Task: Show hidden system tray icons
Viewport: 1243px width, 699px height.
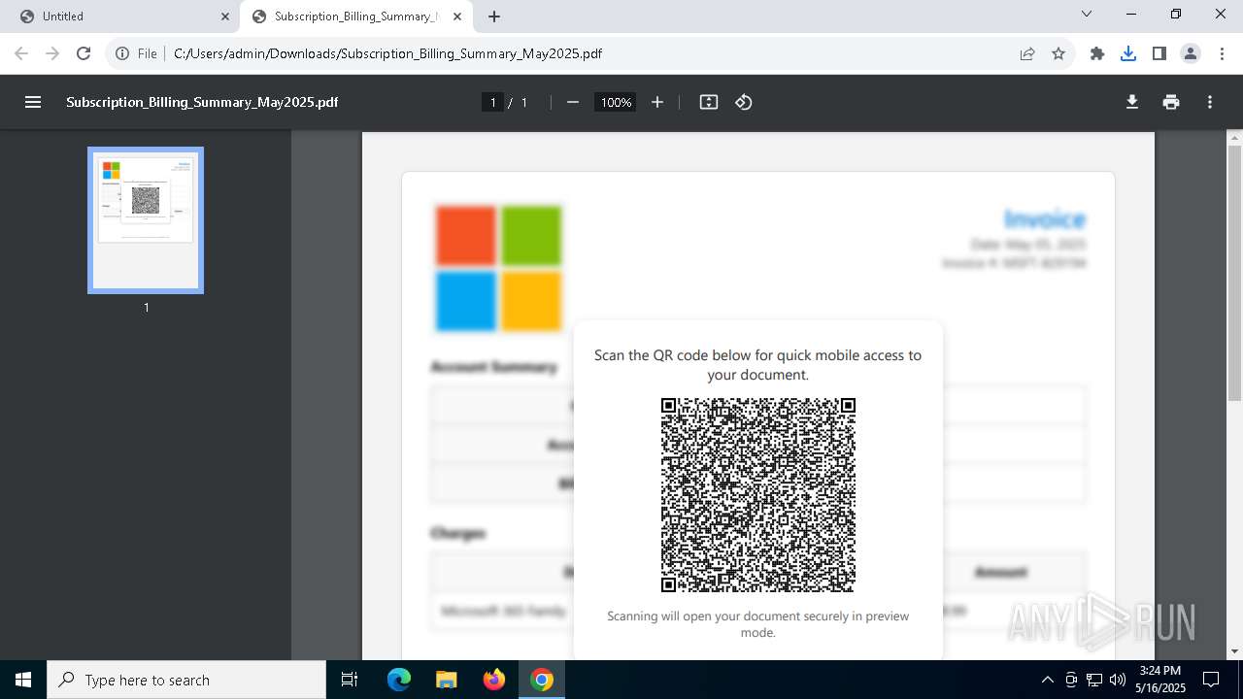Action: (x=1047, y=680)
